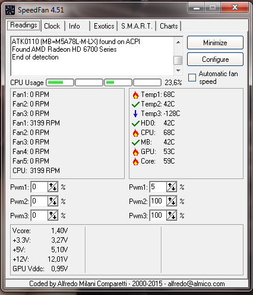Click the second, empty CPU usage bar

pyautogui.click(x=89, y=83)
